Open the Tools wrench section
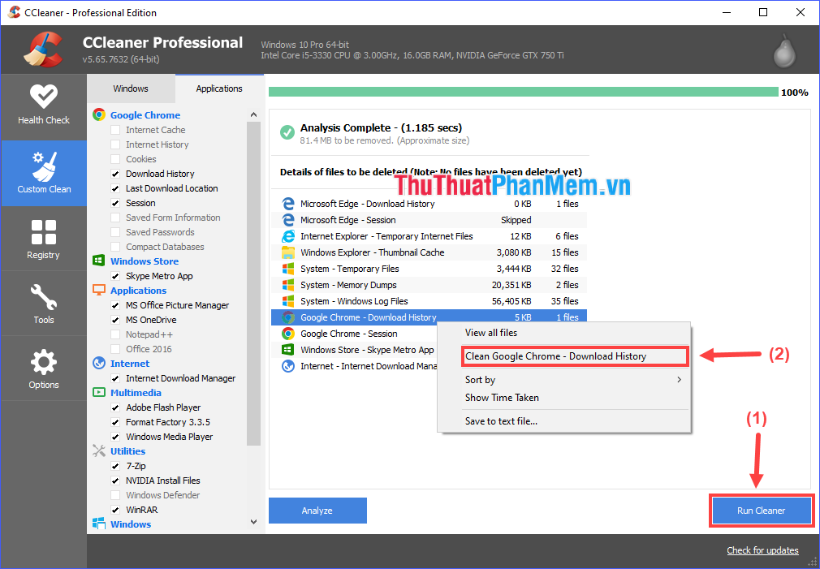The image size is (820, 569). click(43, 304)
